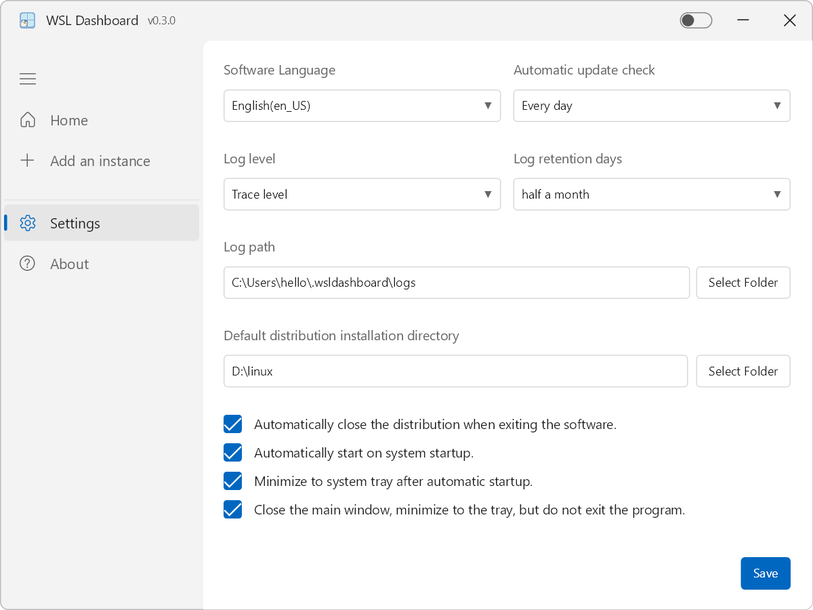Open the Software Language dropdown

tap(362, 106)
